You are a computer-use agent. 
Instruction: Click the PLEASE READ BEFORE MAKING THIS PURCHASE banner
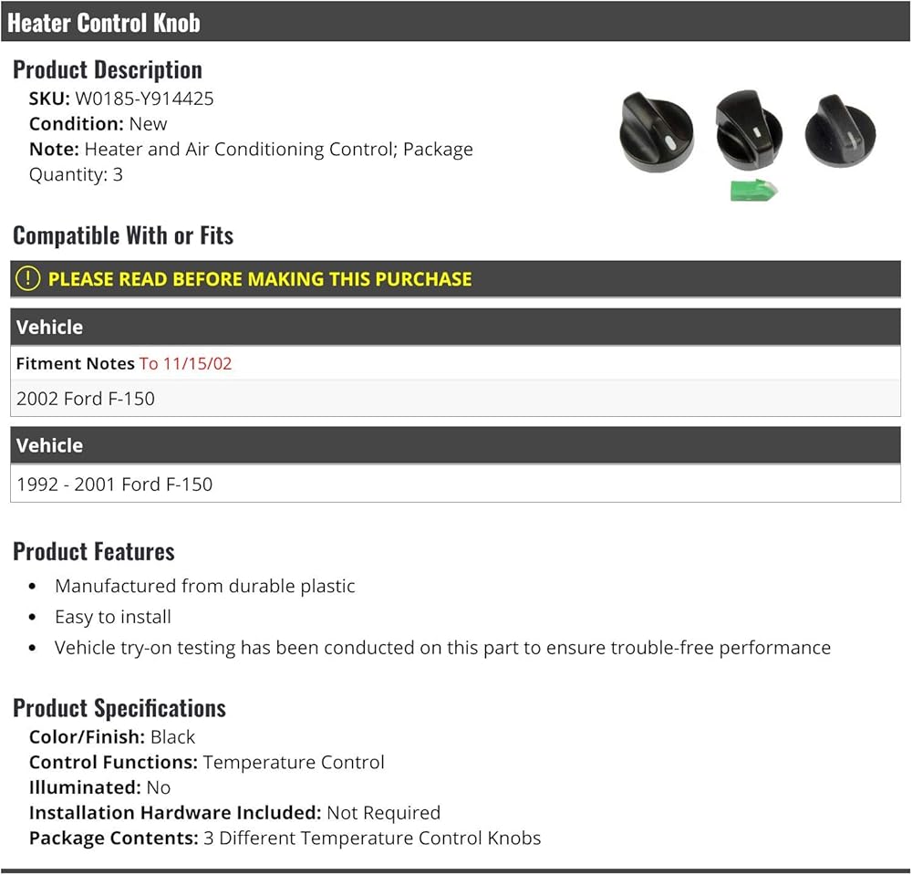tap(259, 279)
